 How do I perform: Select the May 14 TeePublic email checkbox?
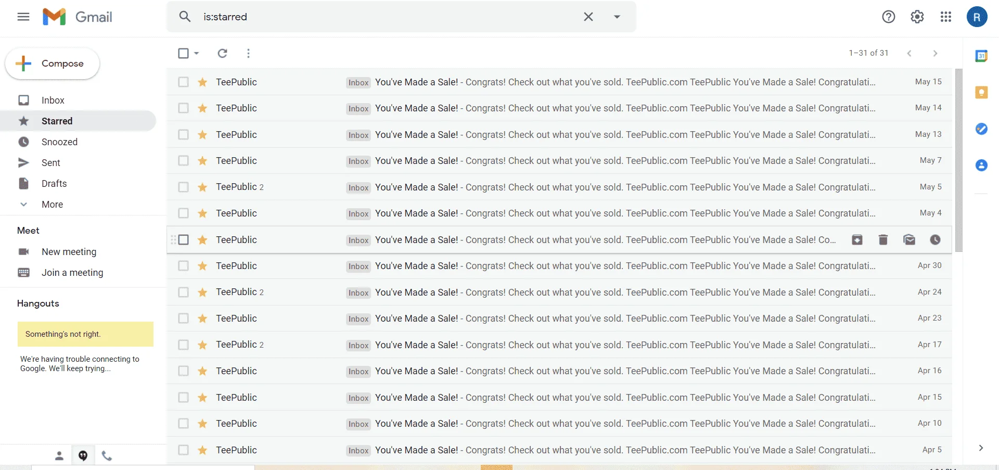[x=183, y=108]
